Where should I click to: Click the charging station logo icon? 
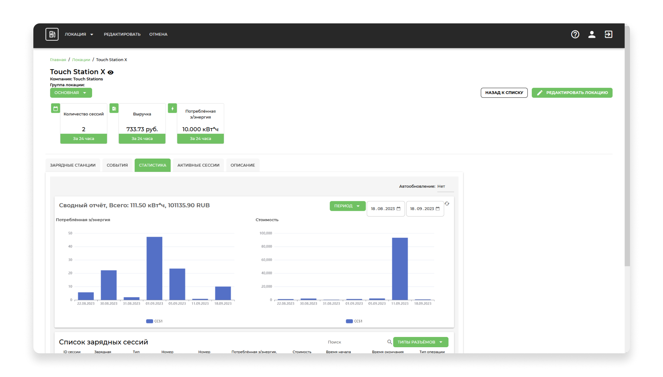pos(52,34)
